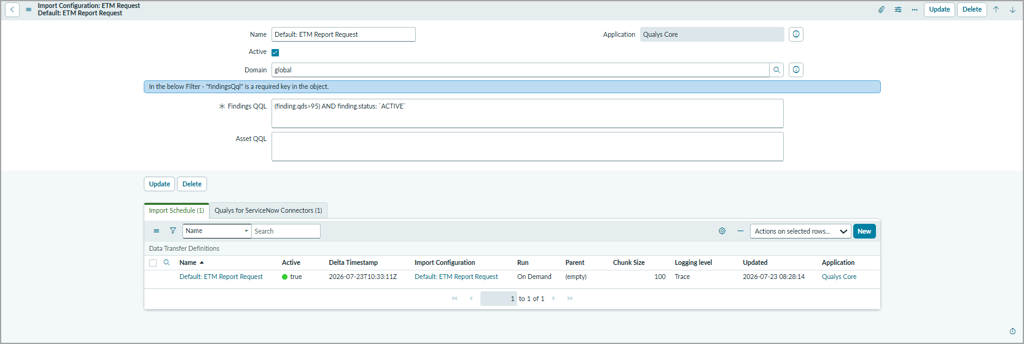
Task: Show Application record info icon
Action: [x=796, y=34]
